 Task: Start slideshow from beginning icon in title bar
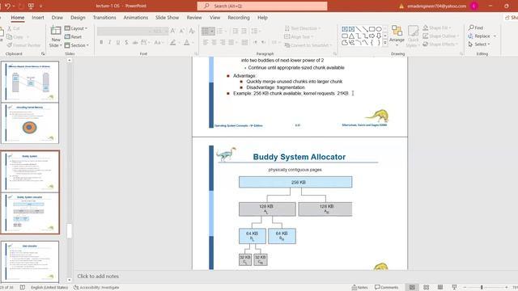pos(31,6)
